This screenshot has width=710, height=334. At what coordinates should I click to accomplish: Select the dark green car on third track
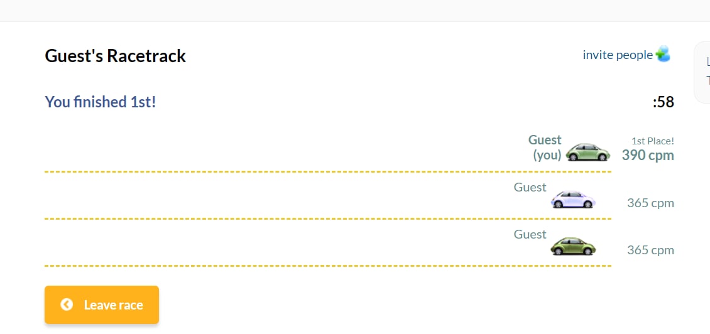coord(573,246)
